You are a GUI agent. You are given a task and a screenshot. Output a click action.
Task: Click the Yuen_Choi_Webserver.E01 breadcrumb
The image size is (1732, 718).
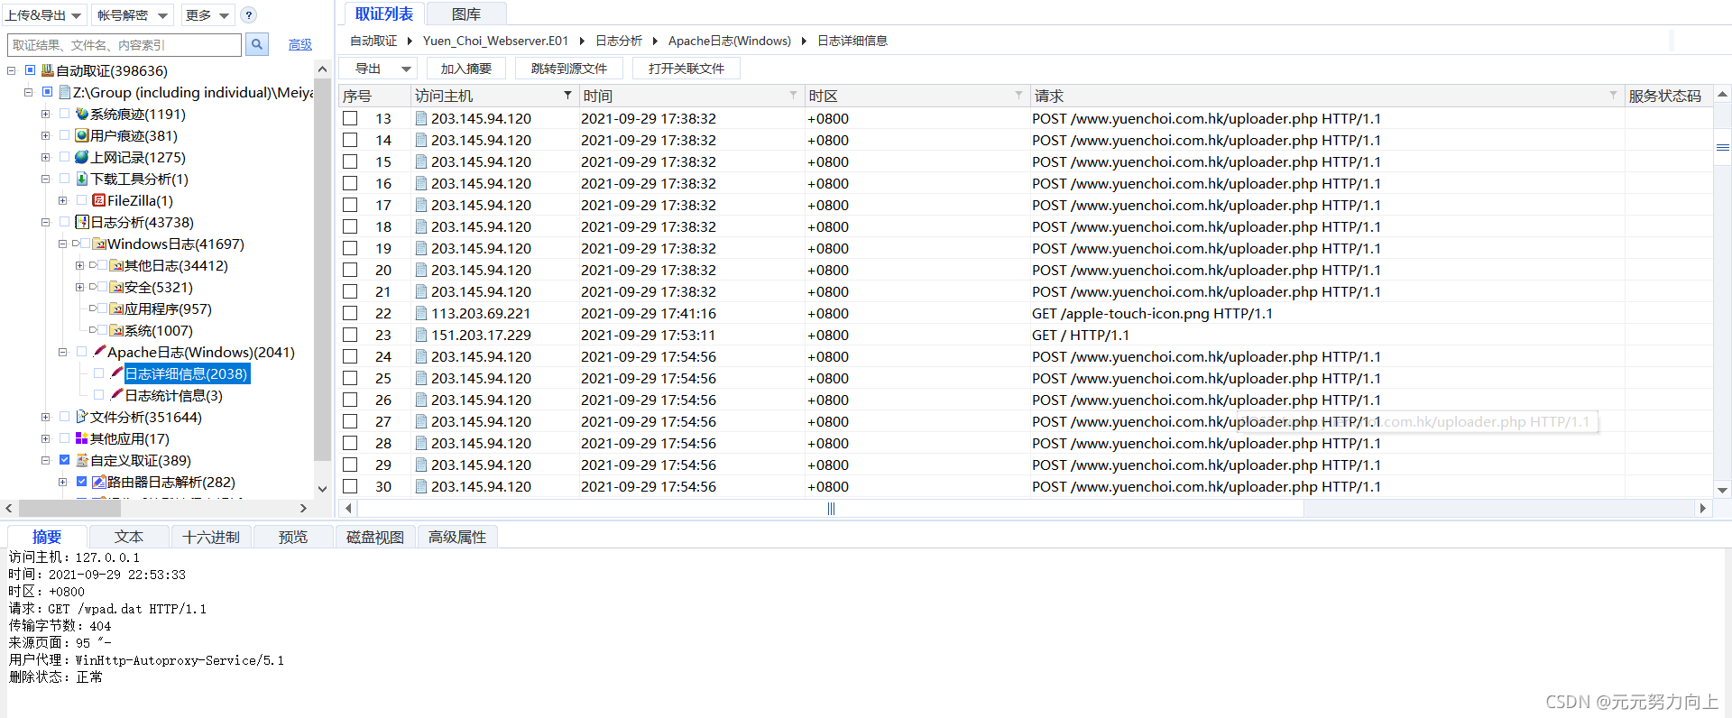pyautogui.click(x=495, y=41)
